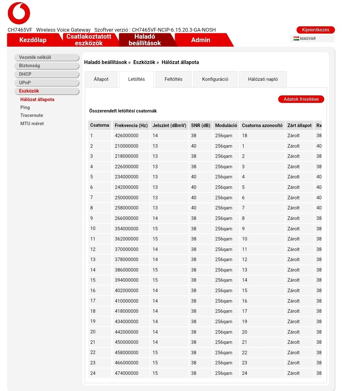342x391 pixels.
Task: Expand the UPnP sidebar section
Action: (47, 83)
